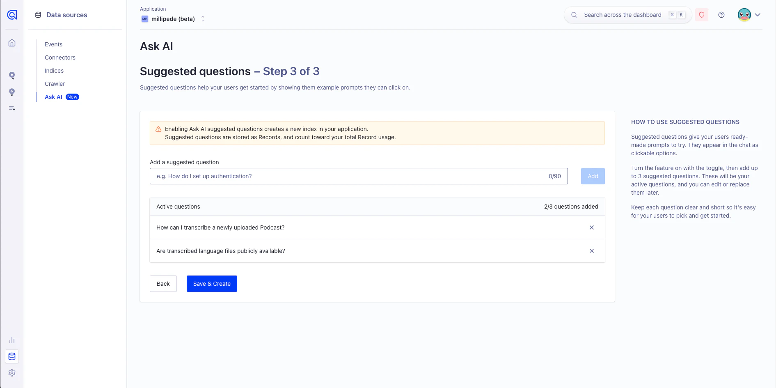Screen dimensions: 776x388
Task: Open Settings via the gear icon
Action: [11, 373]
